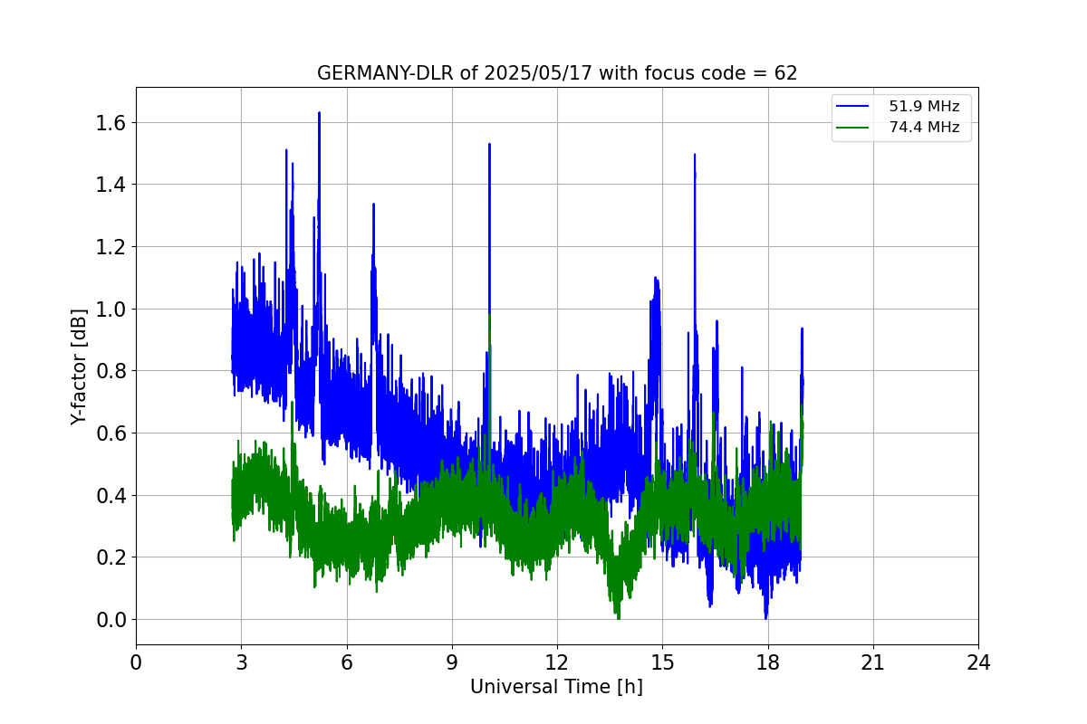Click the Y-factor [dB] axis label

[80, 367]
